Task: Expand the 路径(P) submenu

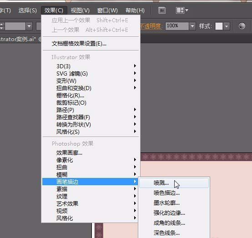Action: [91, 110]
